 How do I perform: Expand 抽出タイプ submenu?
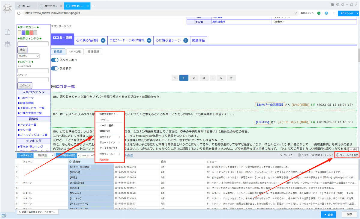pos(109,137)
